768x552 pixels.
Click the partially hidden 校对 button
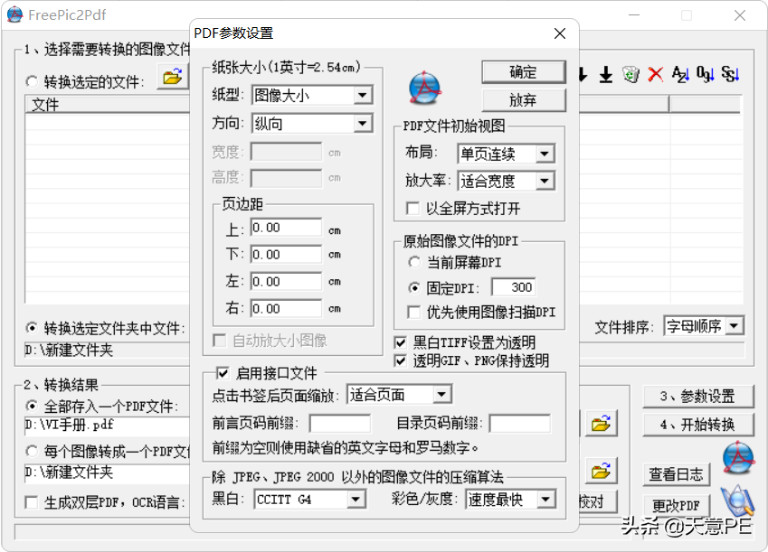598,501
